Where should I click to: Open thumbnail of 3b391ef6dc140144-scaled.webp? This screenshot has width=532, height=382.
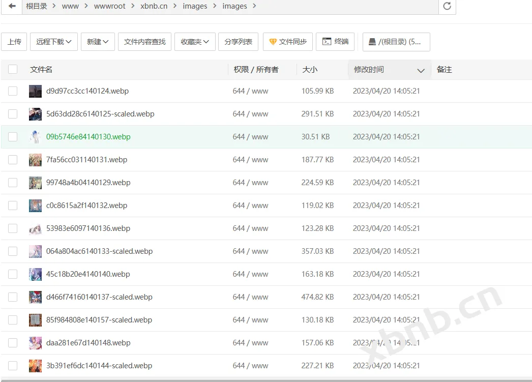coord(35,366)
